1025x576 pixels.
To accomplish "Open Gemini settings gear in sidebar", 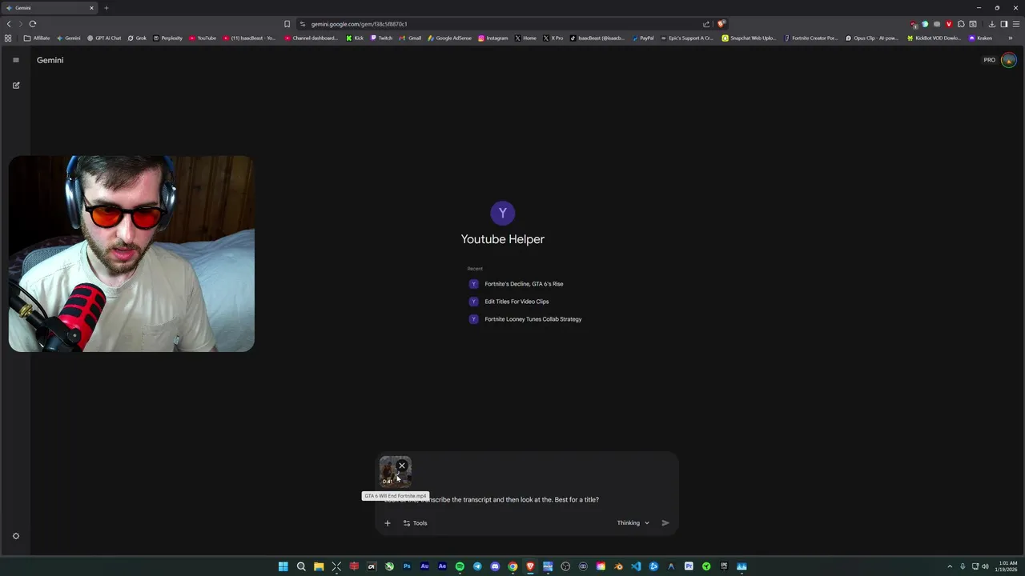I will (15, 536).
